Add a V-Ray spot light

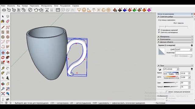(89, 10)
